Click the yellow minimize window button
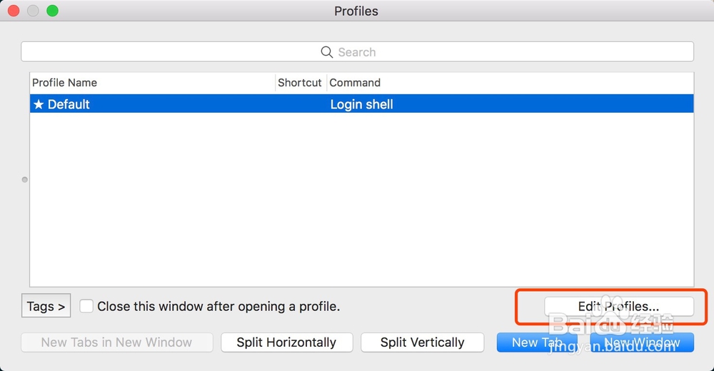 point(33,11)
